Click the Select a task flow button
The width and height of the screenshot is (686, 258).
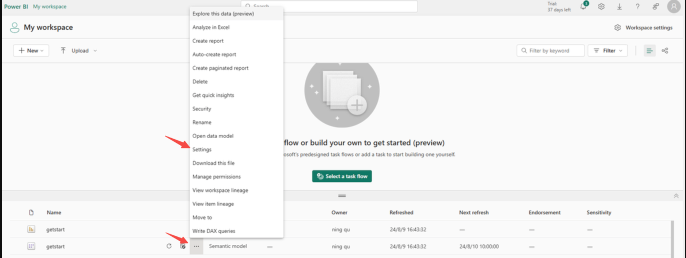coord(342,176)
